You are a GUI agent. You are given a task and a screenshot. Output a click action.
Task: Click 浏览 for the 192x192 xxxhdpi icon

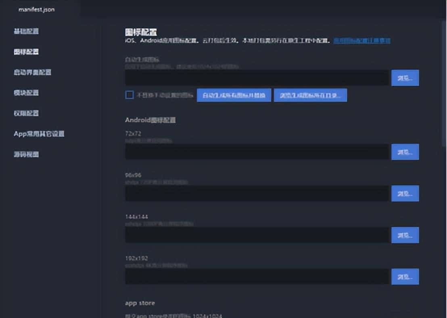coord(405,276)
